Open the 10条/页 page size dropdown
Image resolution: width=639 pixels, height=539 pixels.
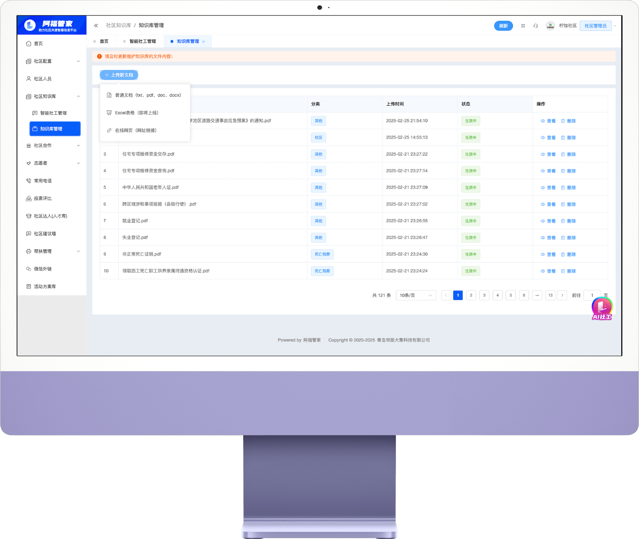[416, 295]
